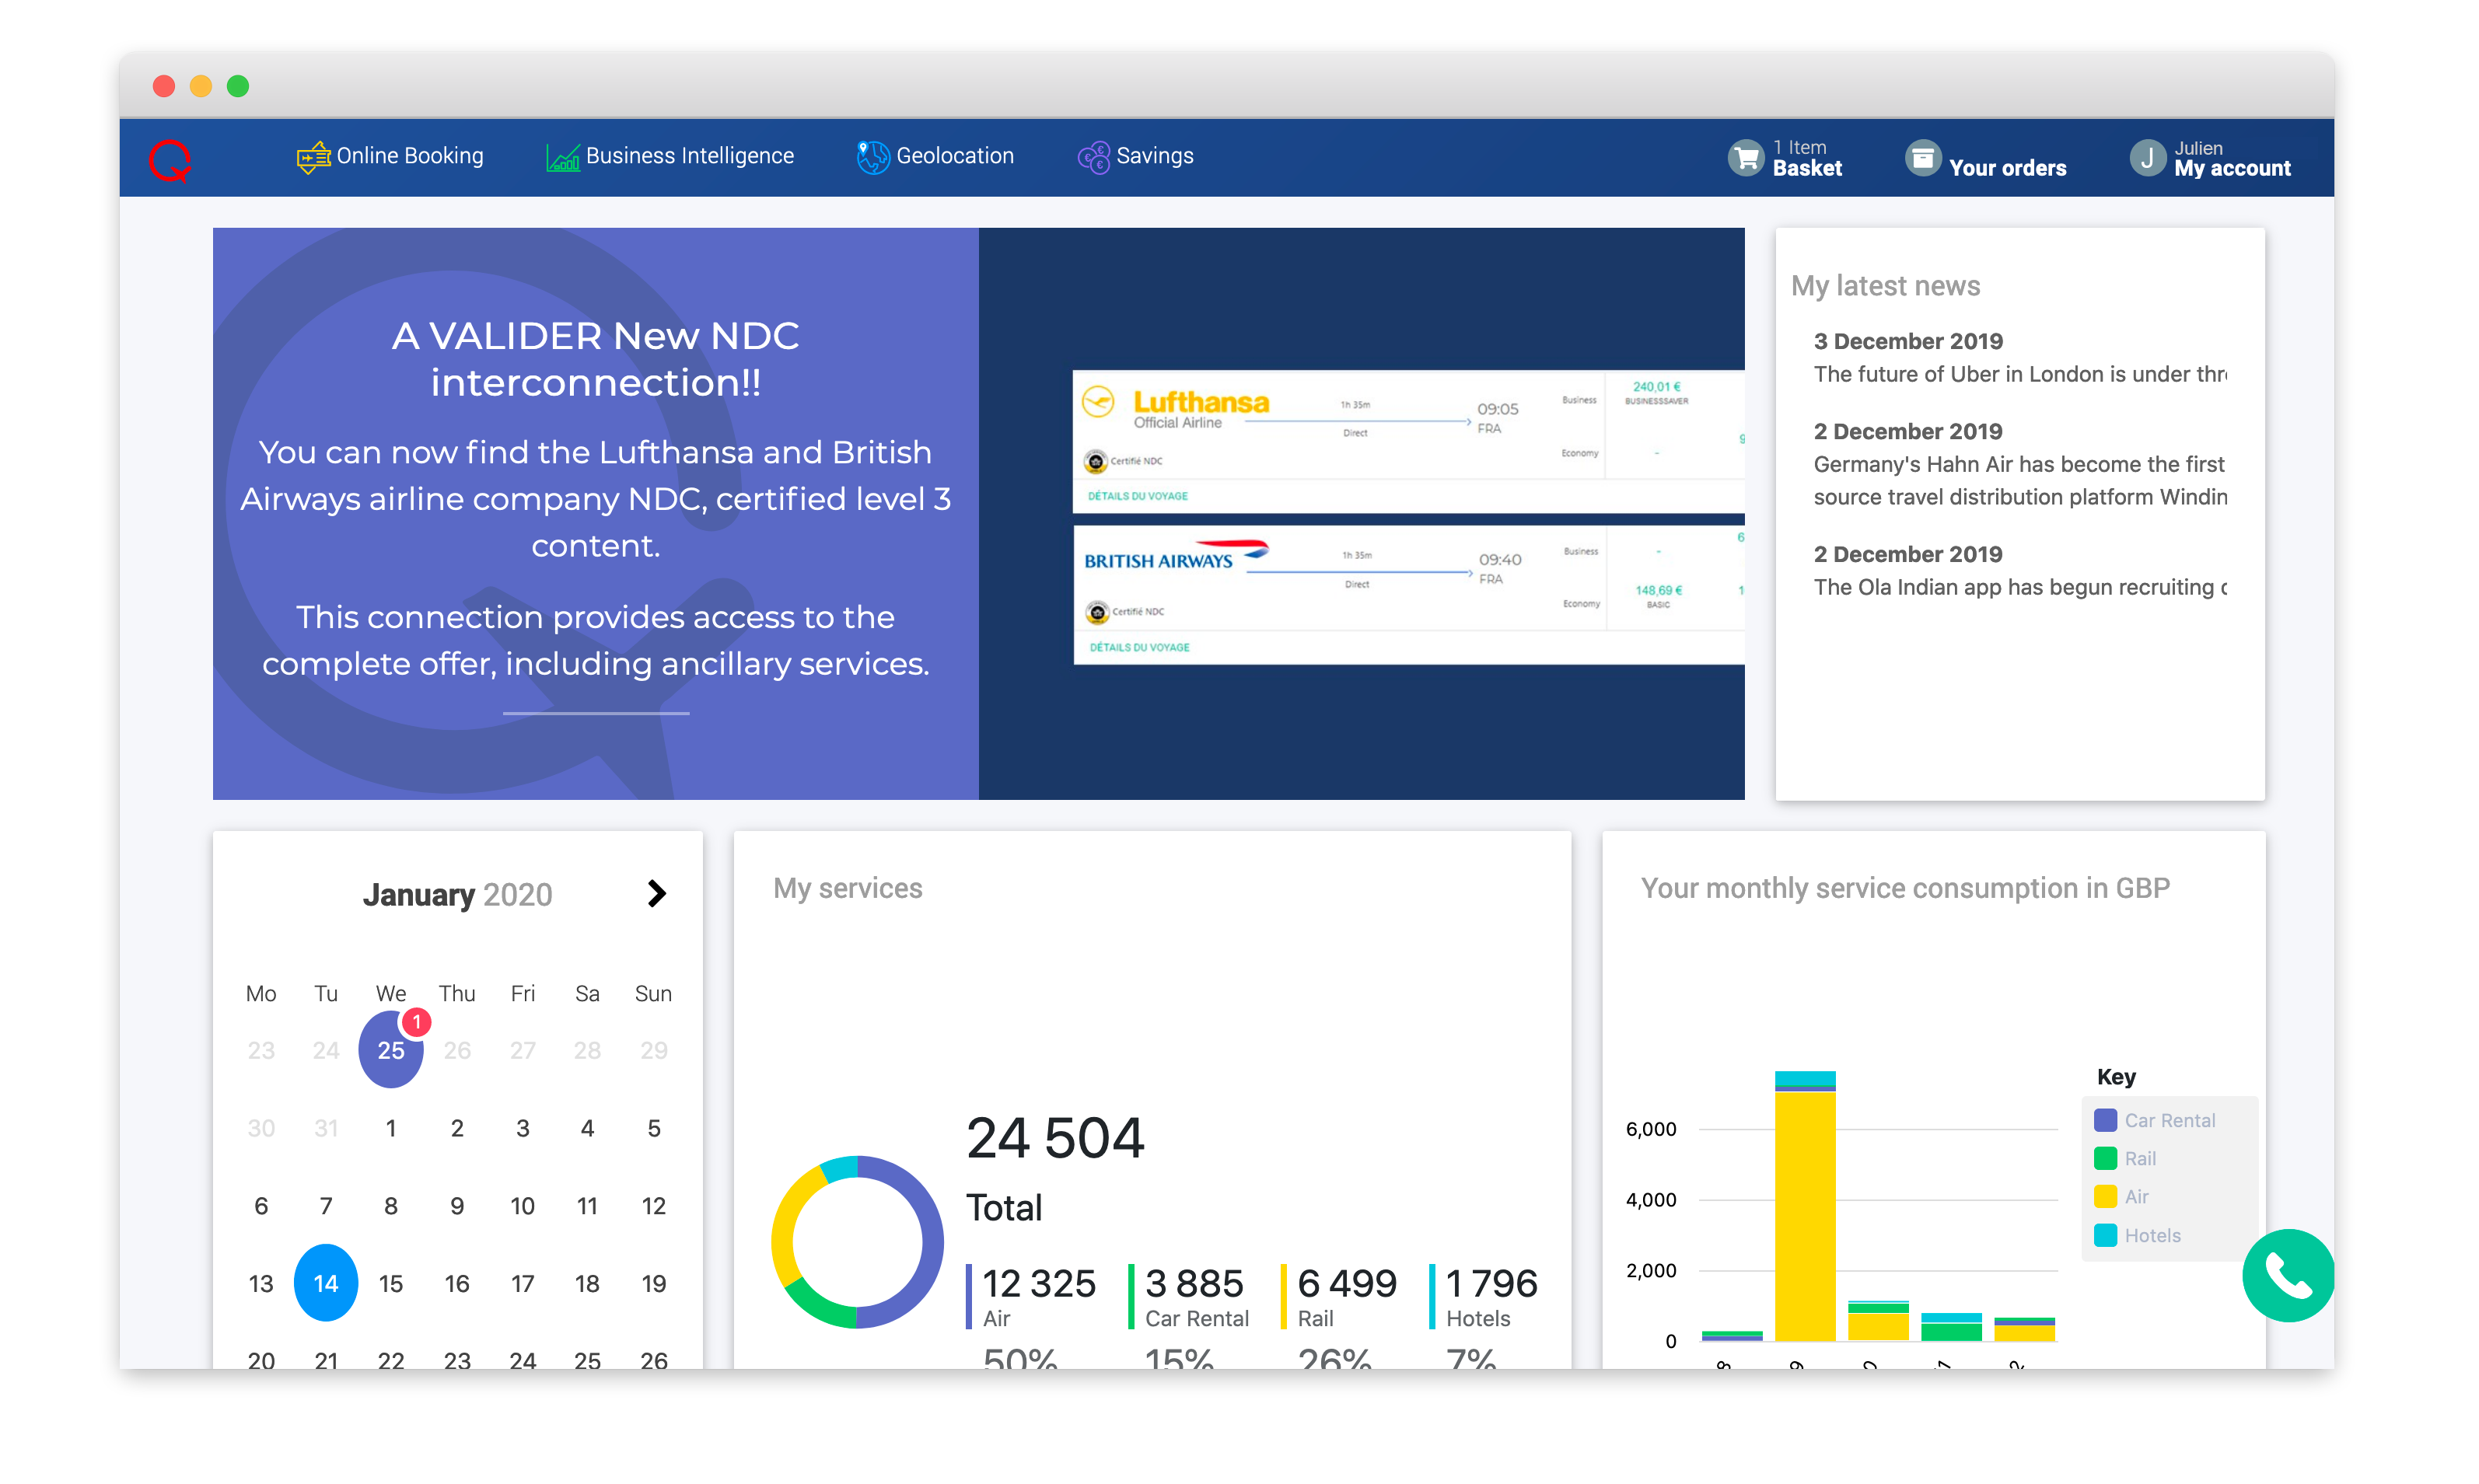Open the Business Intelligence menu
Viewport: 2479px width, 1484px height.
pyautogui.click(x=670, y=157)
